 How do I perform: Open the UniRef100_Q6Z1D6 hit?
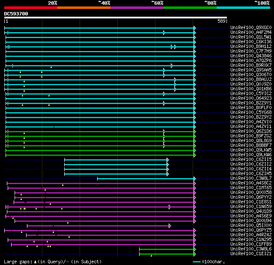pos(251,131)
